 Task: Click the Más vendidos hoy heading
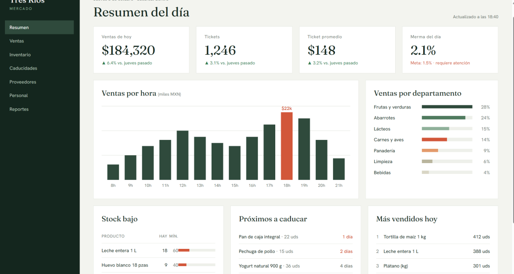[407, 219]
